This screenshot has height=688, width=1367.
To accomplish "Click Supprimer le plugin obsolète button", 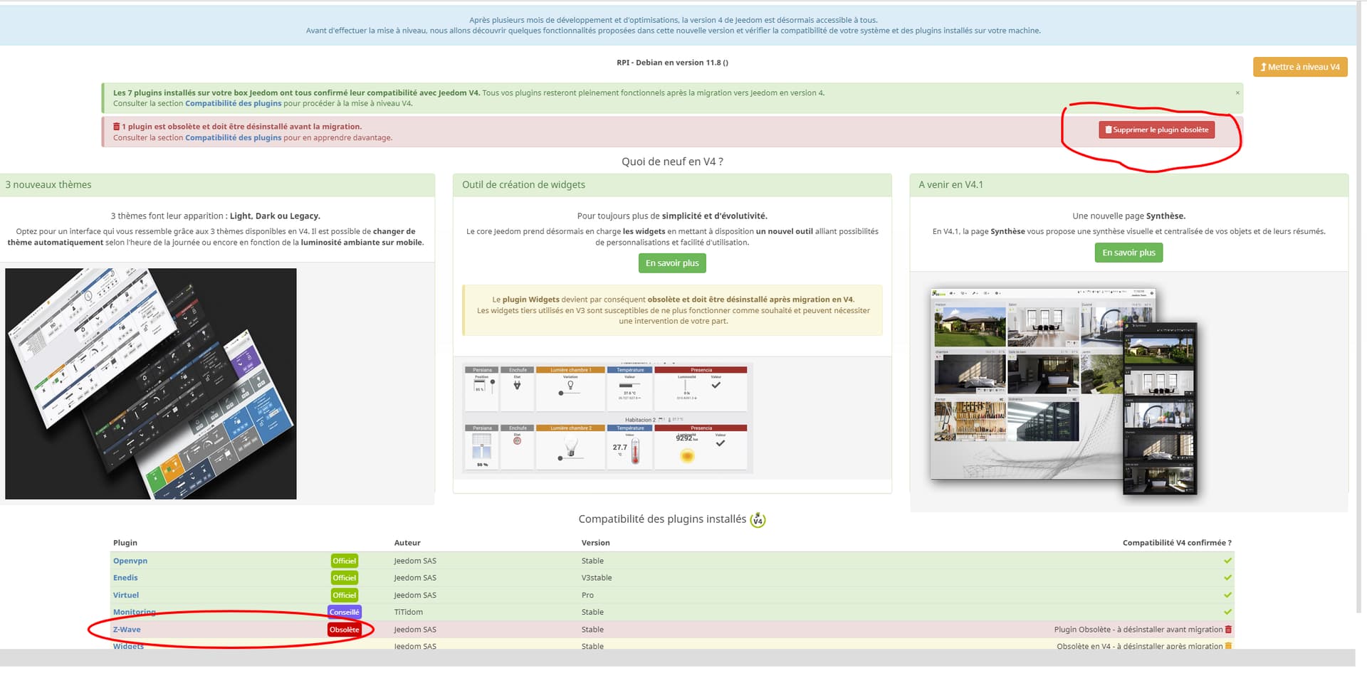I will pos(1157,129).
